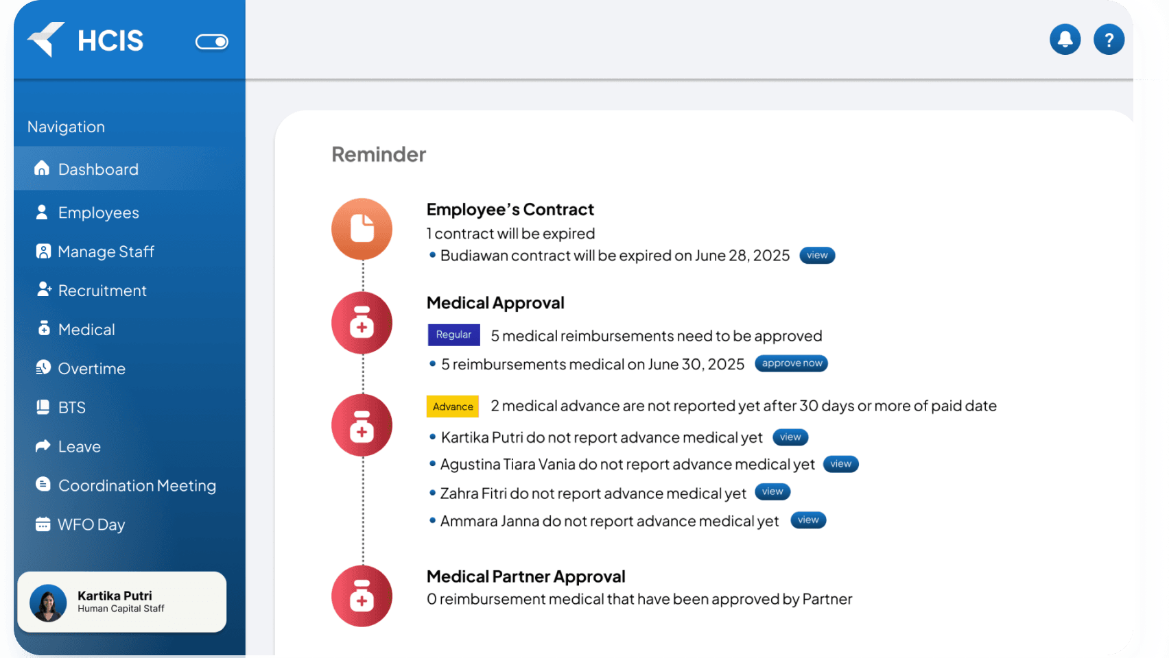View Agustina Tiara Vania's advance medical
Image resolution: width=1169 pixels, height=658 pixels.
pyautogui.click(x=840, y=464)
